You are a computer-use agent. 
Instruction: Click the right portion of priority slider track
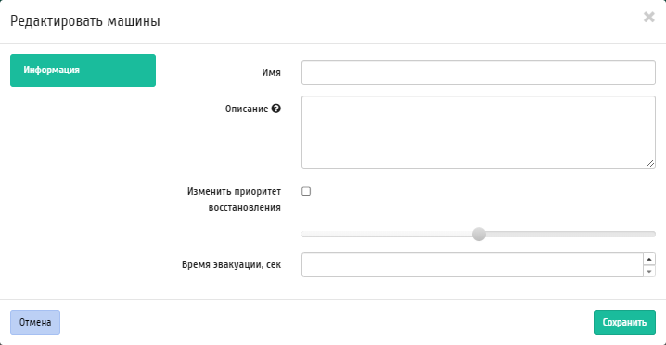click(570, 234)
